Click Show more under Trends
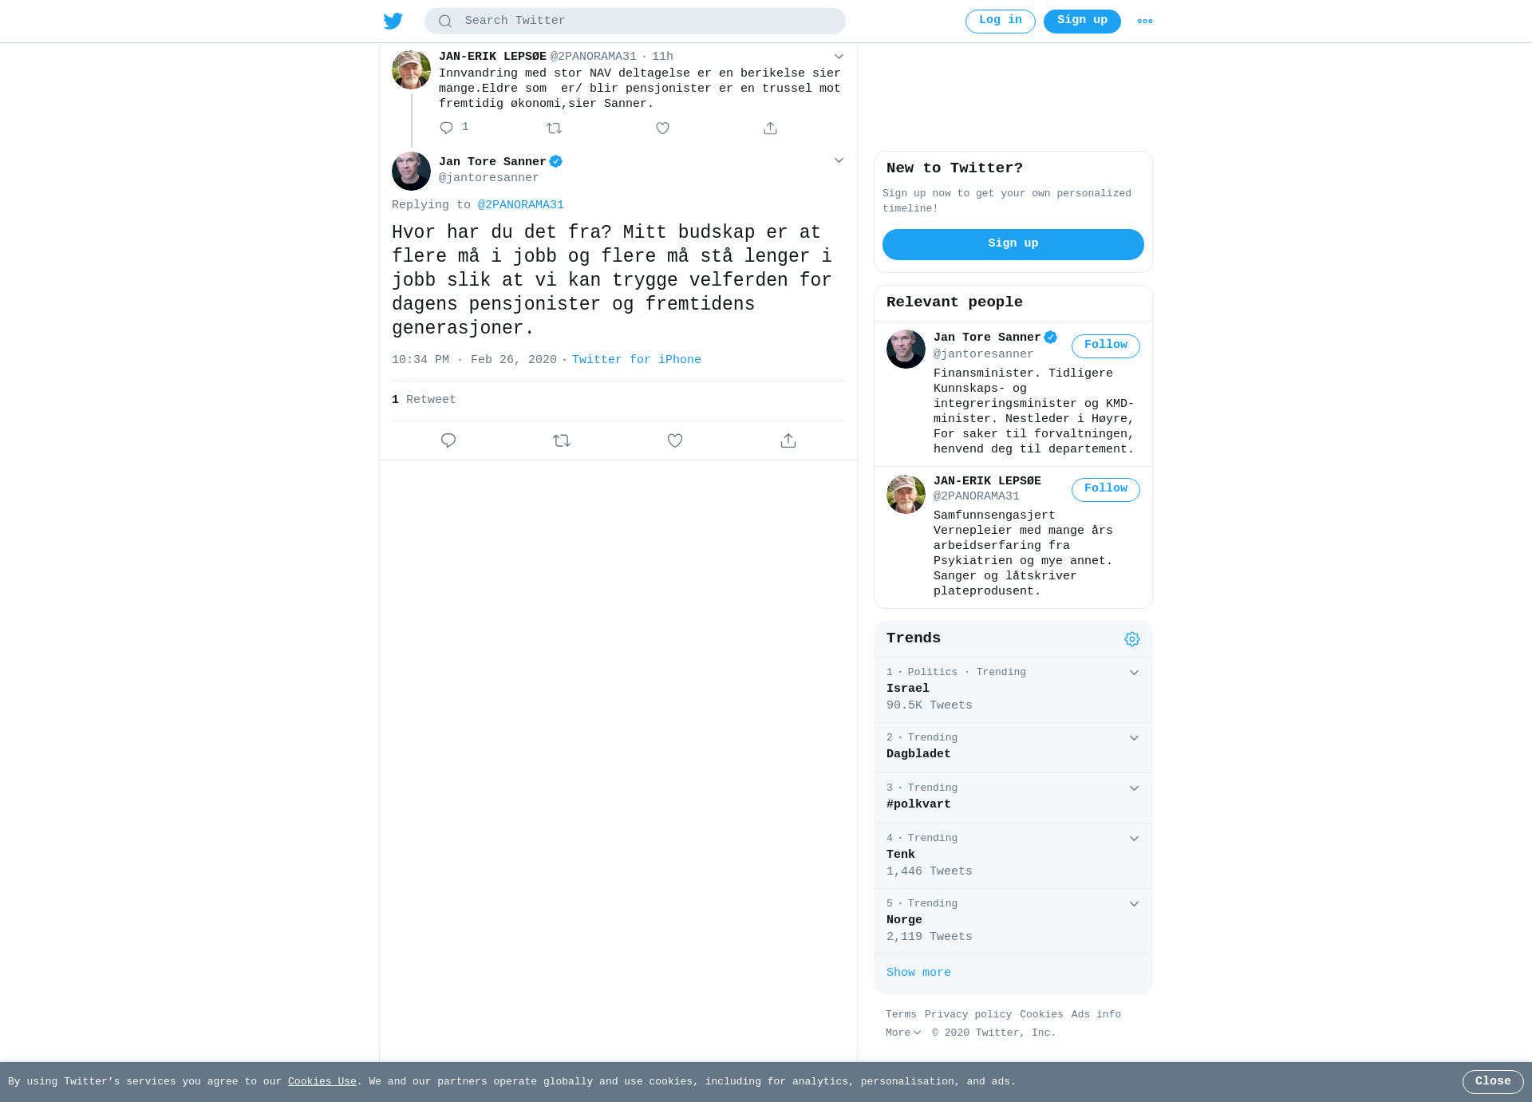The image size is (1532, 1102). (918, 973)
